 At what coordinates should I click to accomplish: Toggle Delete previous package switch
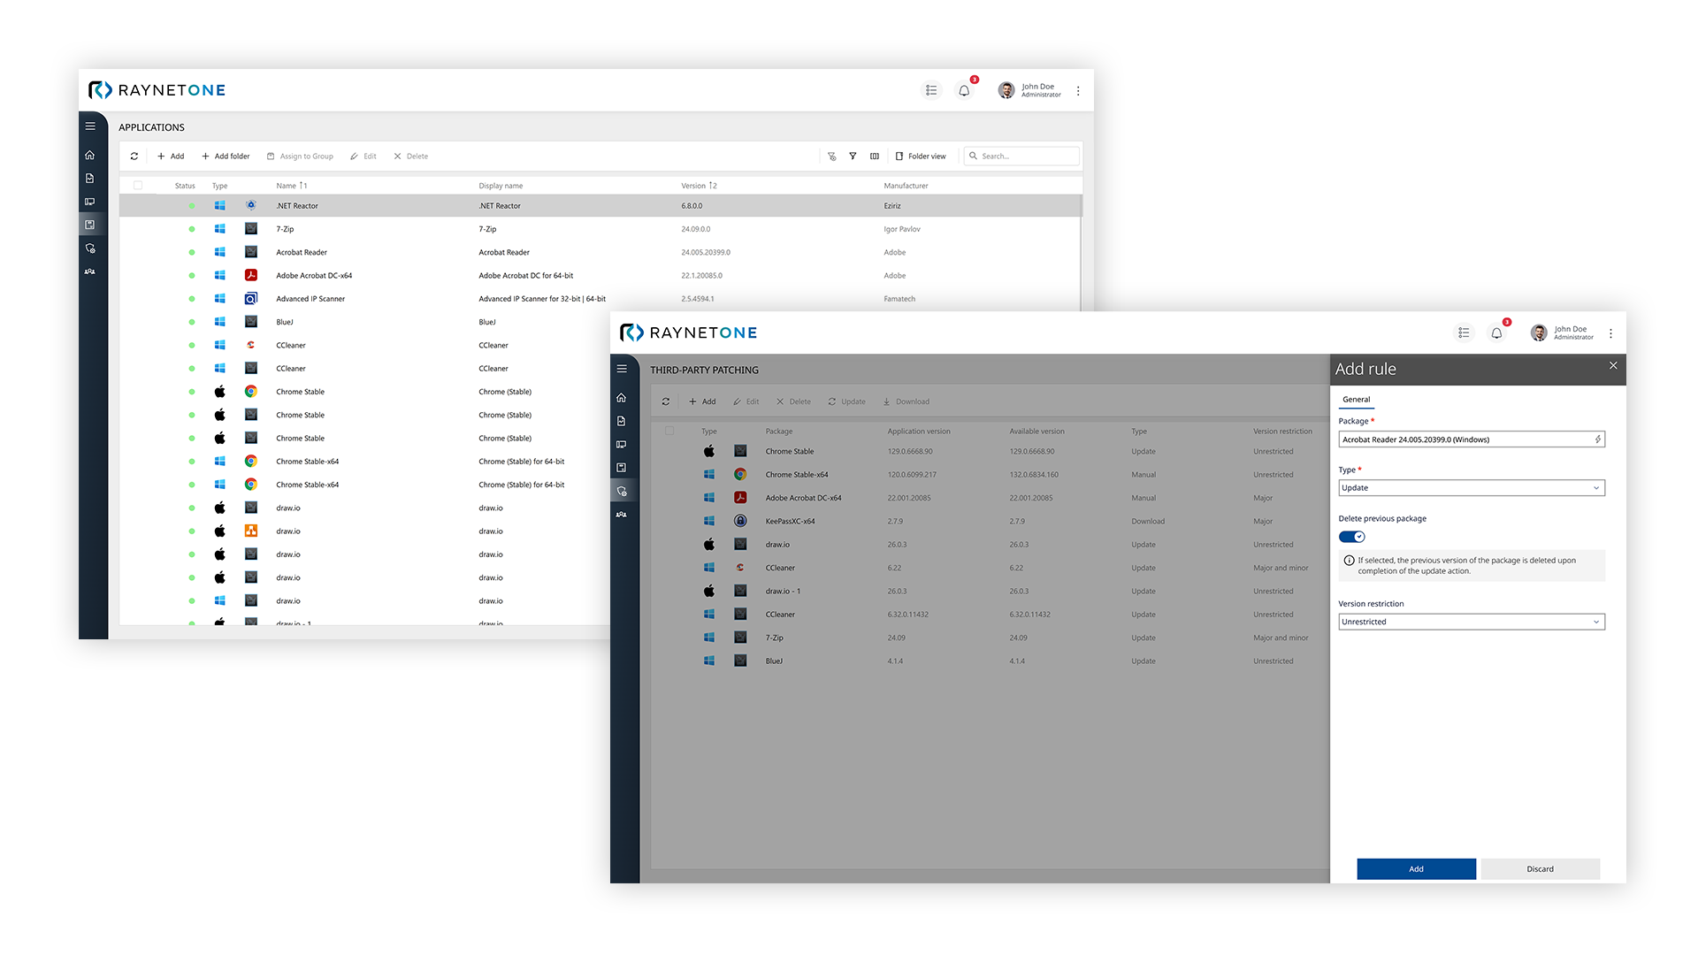[x=1352, y=537]
